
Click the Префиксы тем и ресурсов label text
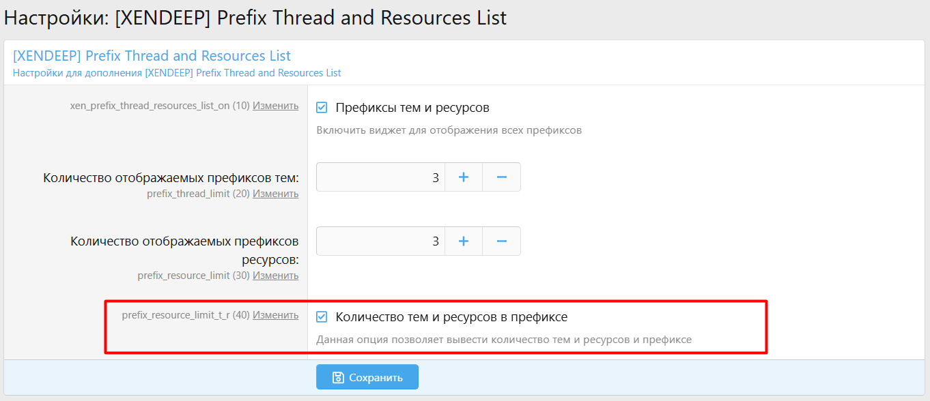[x=412, y=108]
